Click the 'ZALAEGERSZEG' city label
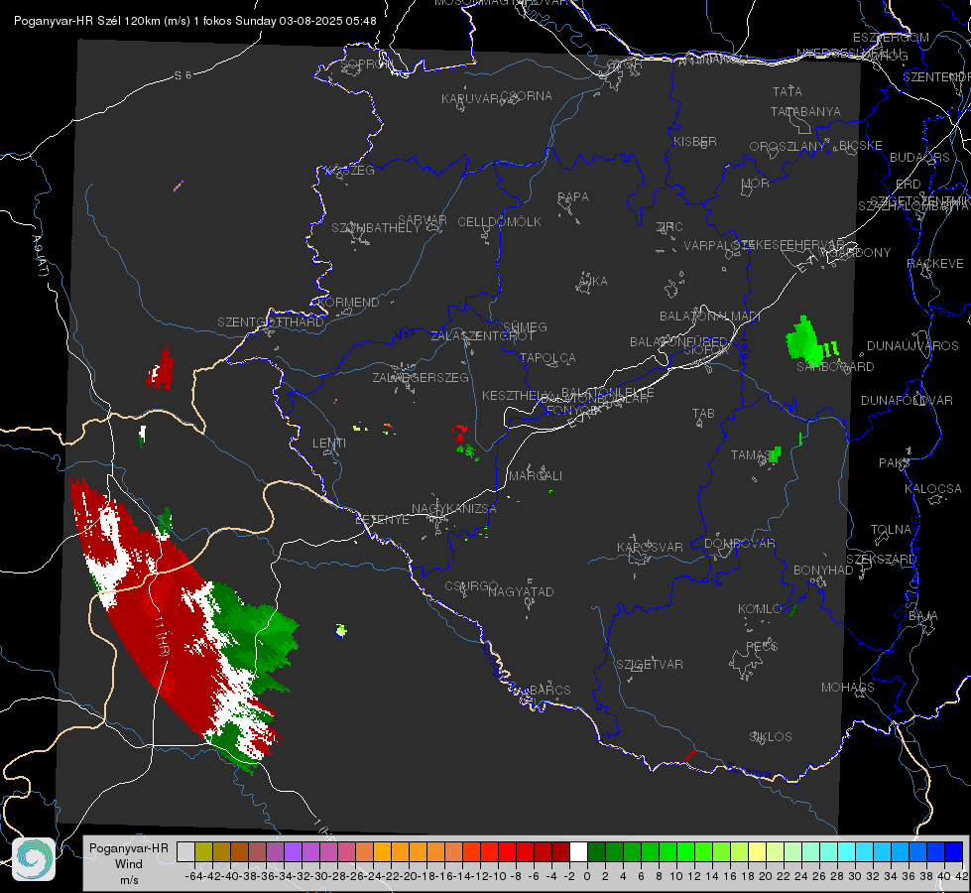The width and height of the screenshot is (971, 893). [421, 377]
